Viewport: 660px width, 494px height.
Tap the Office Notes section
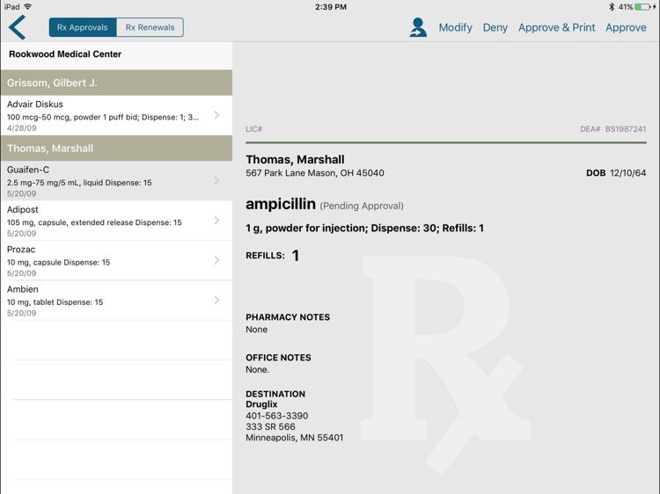pos(278,363)
